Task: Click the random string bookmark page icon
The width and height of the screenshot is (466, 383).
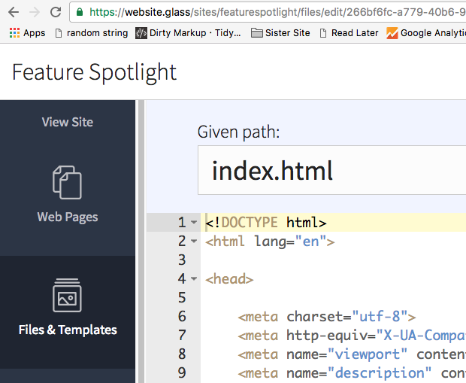Action: click(59, 33)
